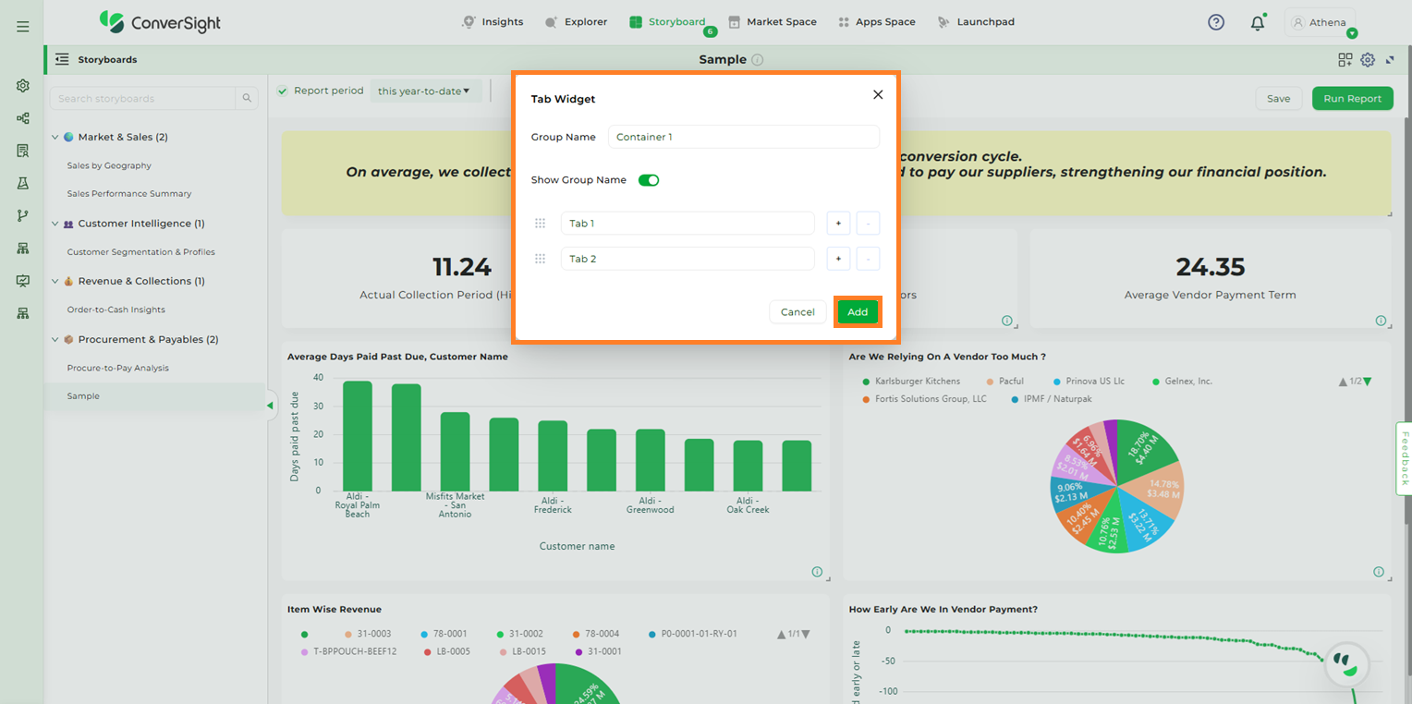Switch to the Explorer tab
Viewport: 1412px width, 704px height.
point(576,22)
